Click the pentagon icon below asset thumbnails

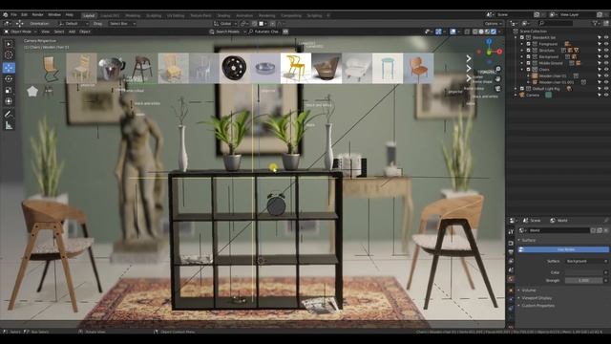pyautogui.click(x=32, y=92)
